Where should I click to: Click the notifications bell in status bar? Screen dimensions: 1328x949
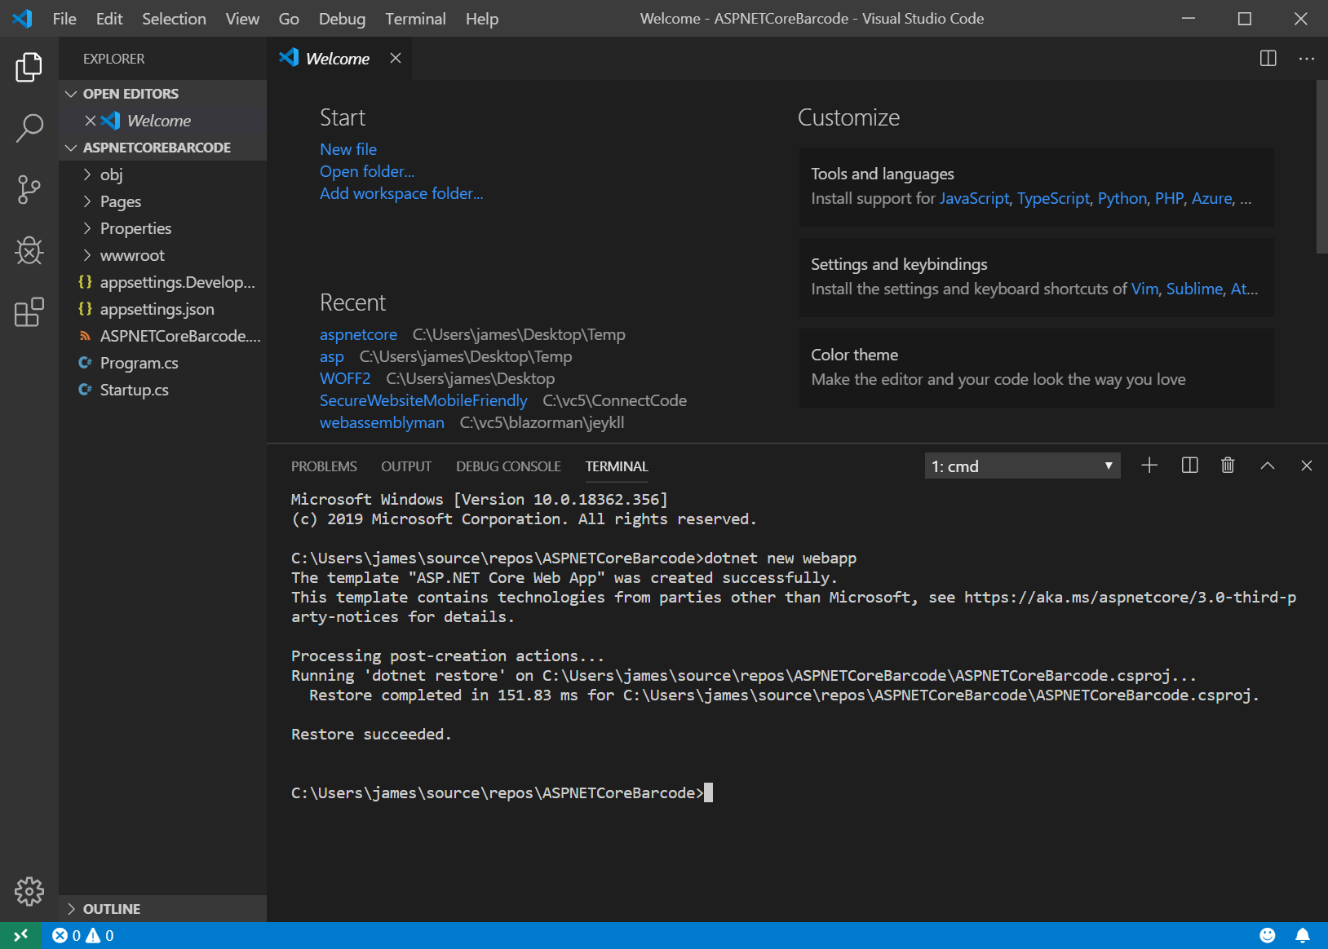pyautogui.click(x=1303, y=935)
